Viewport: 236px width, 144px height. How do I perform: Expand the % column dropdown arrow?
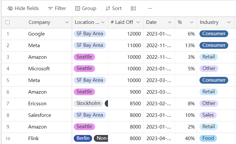[192, 22]
